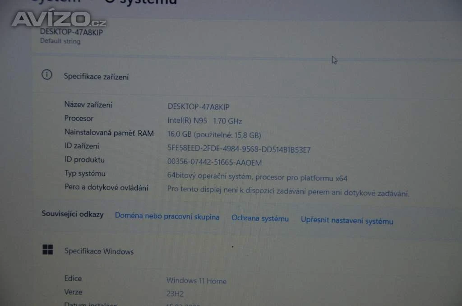Image resolution: width=462 pixels, height=306 pixels.
Task: Click the Název zařízení label
Action: point(88,105)
